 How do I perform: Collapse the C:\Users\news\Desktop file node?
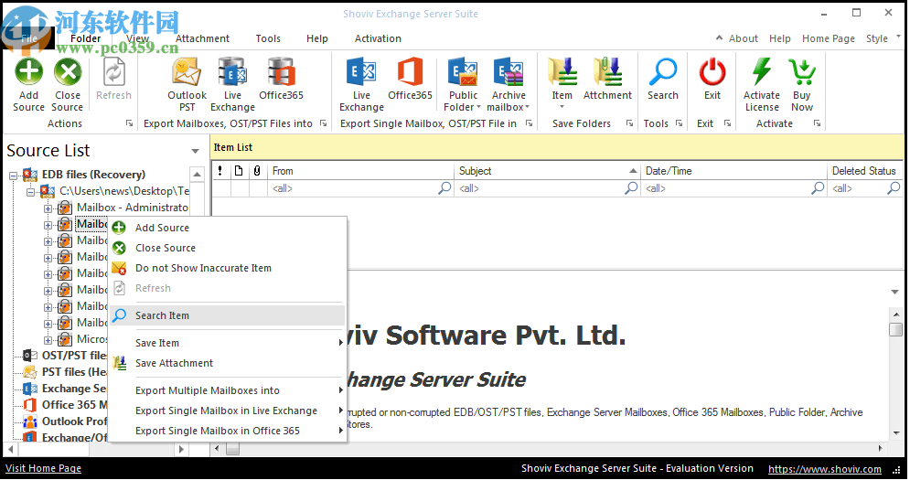pos(31,191)
